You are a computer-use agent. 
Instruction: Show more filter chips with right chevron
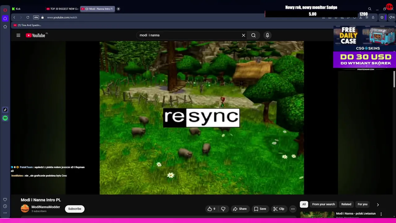[x=378, y=205]
